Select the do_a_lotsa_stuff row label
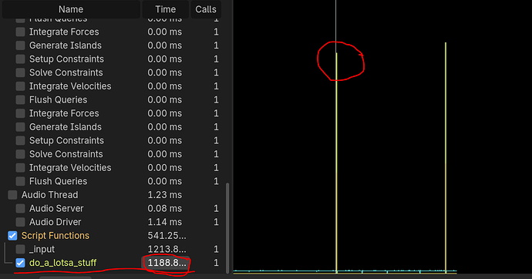 point(62,263)
